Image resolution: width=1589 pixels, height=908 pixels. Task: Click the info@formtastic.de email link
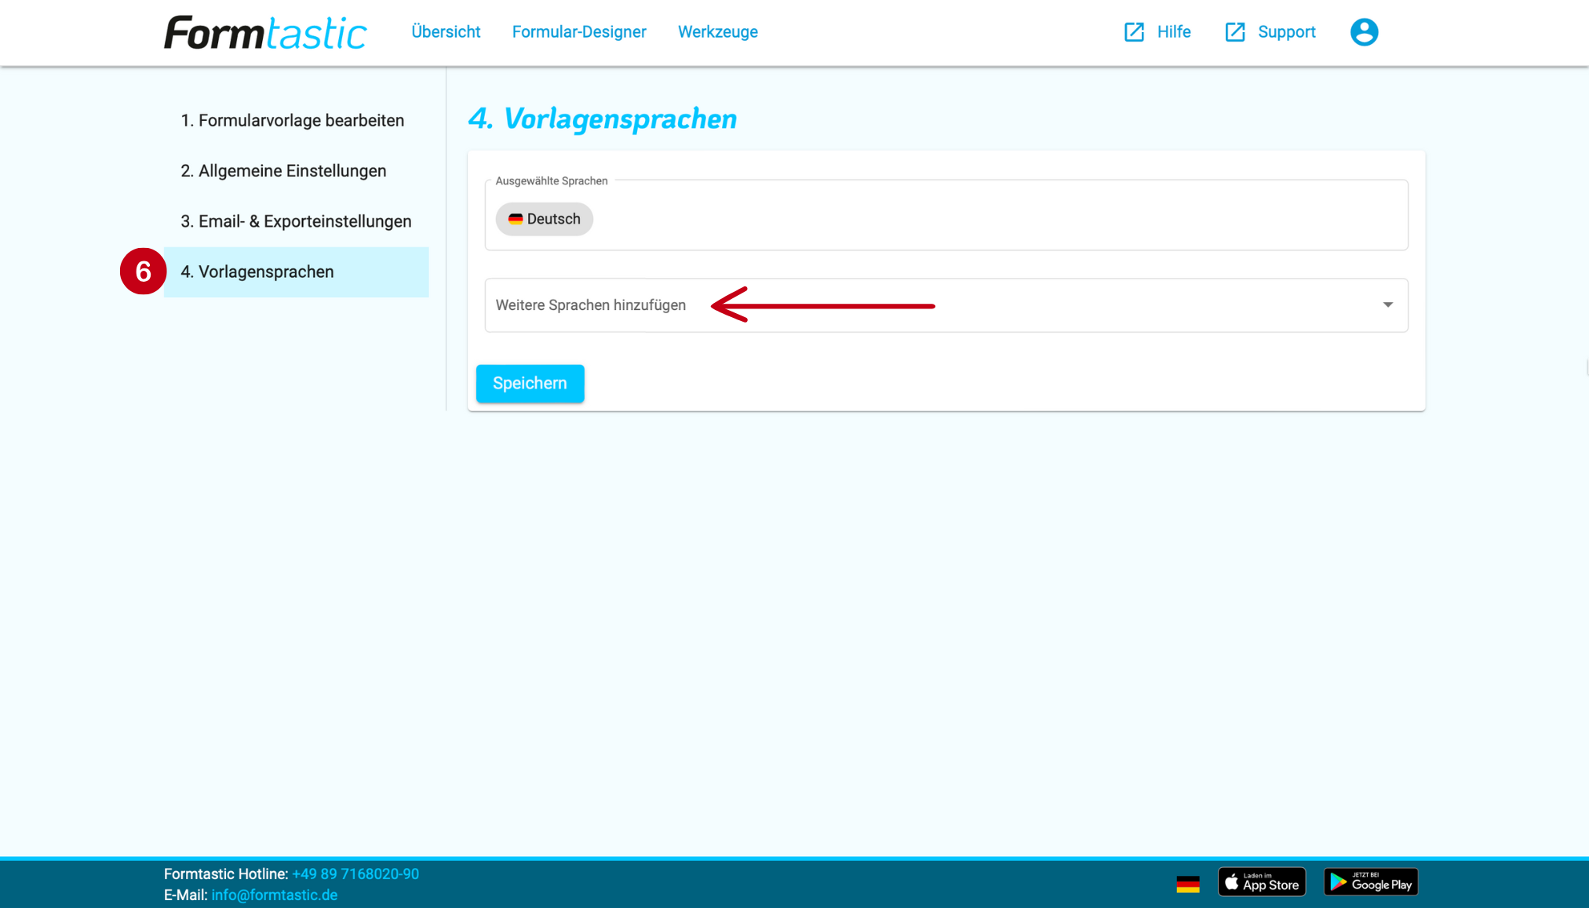point(275,895)
